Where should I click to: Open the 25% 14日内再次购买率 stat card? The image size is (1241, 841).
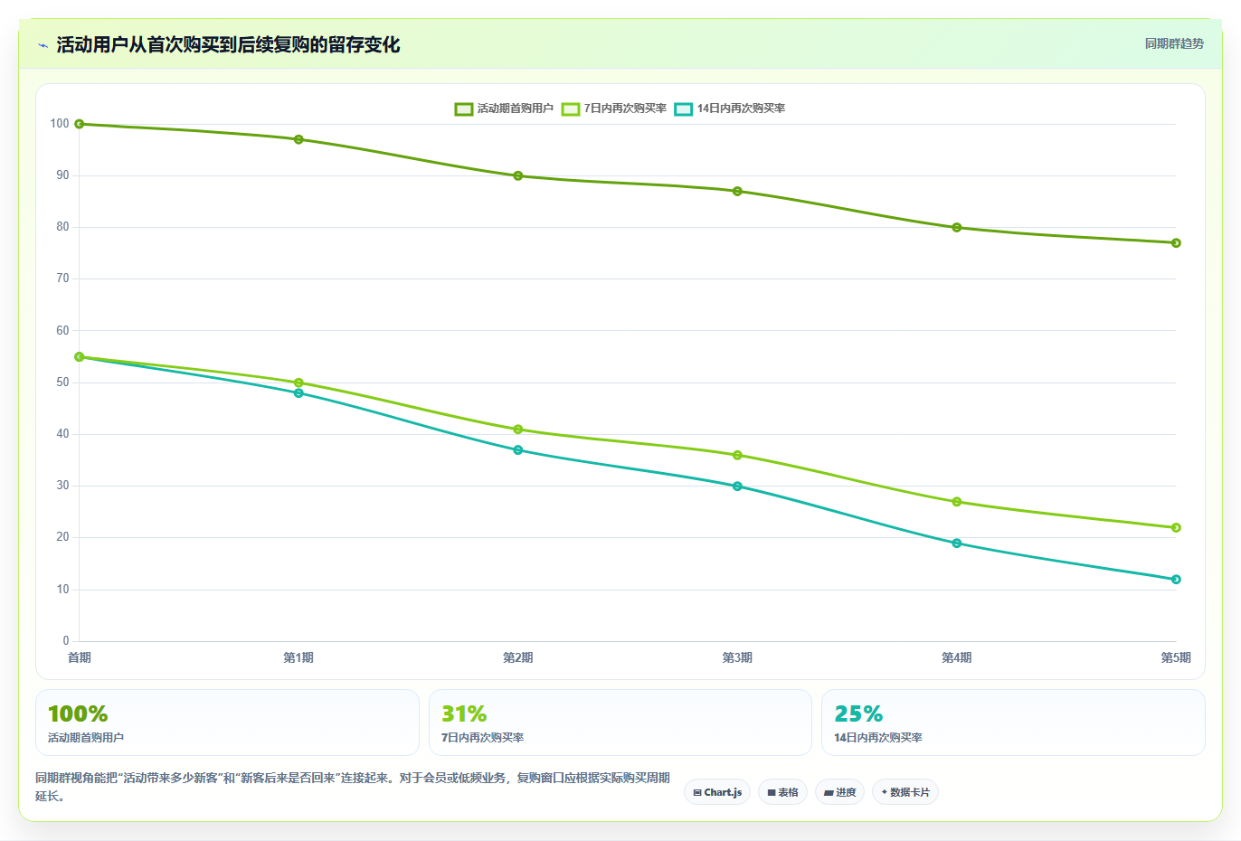(1013, 723)
